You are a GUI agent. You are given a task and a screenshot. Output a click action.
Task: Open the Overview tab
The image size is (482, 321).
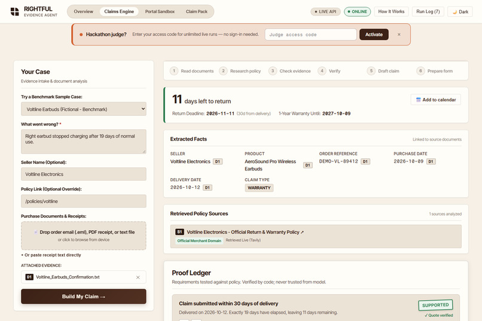pyautogui.click(x=83, y=11)
